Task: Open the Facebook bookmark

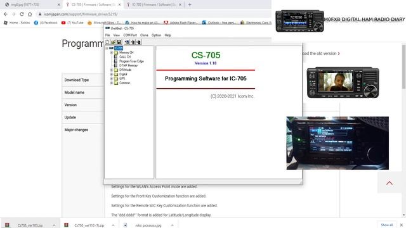Action: pyautogui.click(x=46, y=23)
